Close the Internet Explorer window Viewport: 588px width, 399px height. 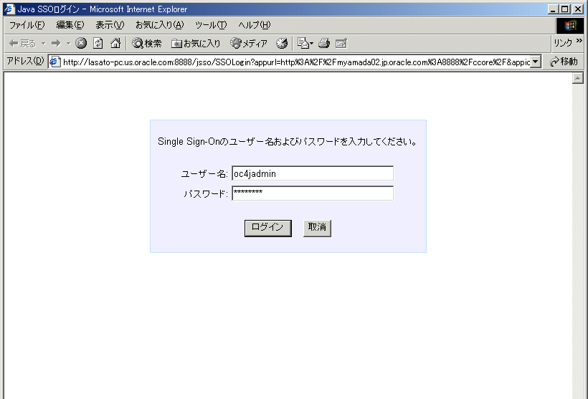pyautogui.click(x=578, y=9)
